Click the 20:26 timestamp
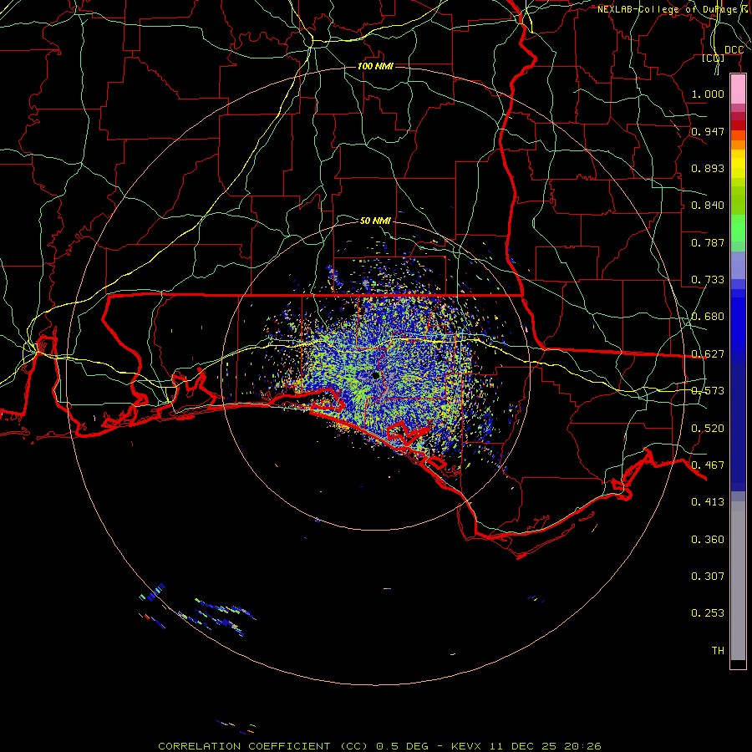This screenshot has width=752, height=752. (582, 746)
